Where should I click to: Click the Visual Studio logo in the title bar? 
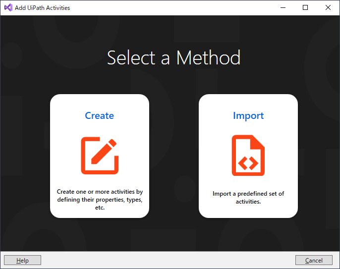coord(8,7)
